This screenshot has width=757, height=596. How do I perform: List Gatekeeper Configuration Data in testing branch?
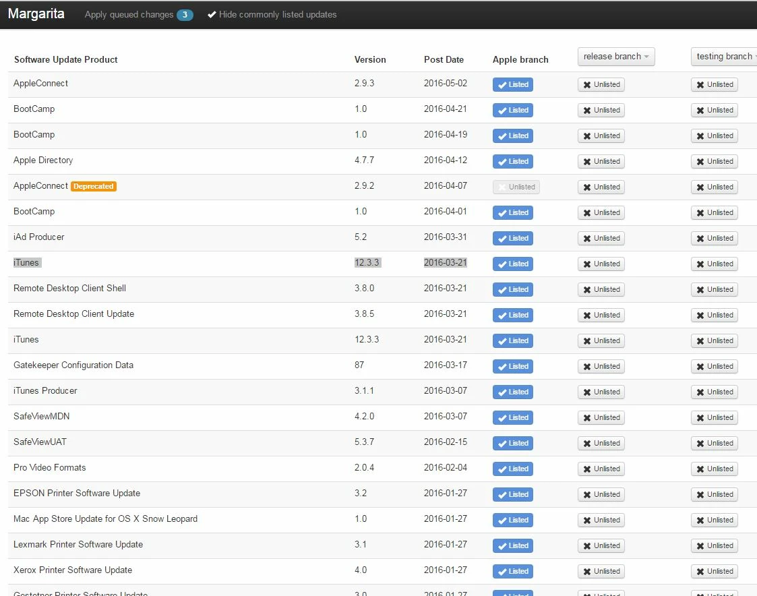(714, 366)
